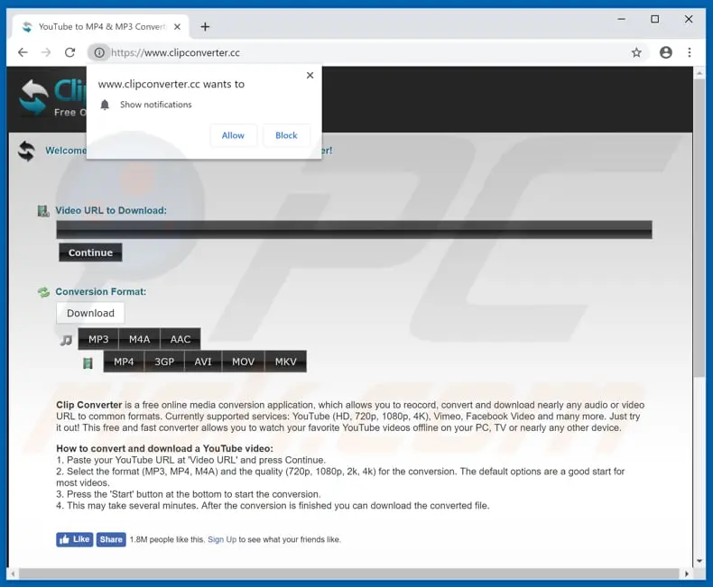The width and height of the screenshot is (713, 587).
Task: Select M4A audio format
Action: point(139,339)
